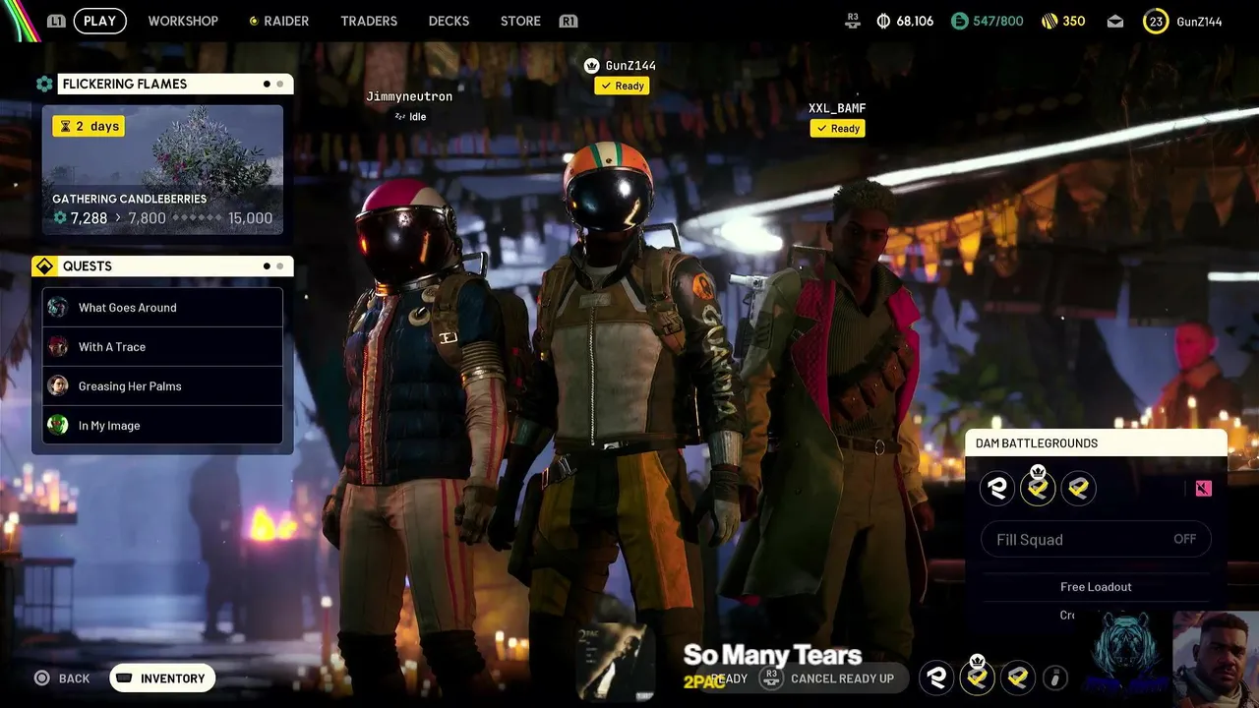Screen dimensions: 1259x708
Task: Open the FLICKERING FLAMES header
Action: pyautogui.click(x=175, y=84)
